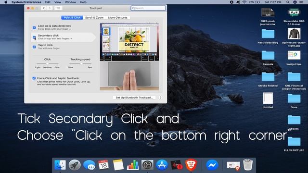Open the Trash in the Dock
Screen dimensions: 308x173
[248, 165]
